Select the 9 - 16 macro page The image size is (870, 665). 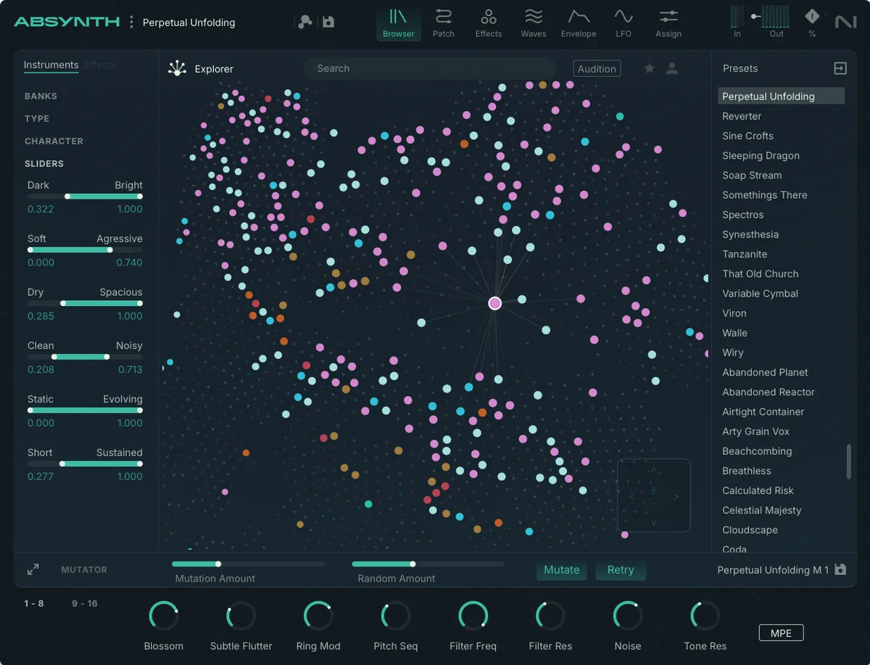85,603
